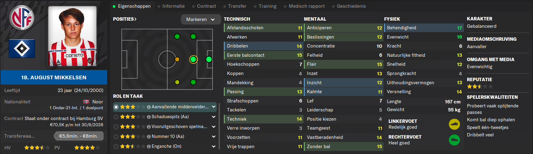
Task: Select the Aanvallende middenvelder role radio button
Action: tap(116, 107)
